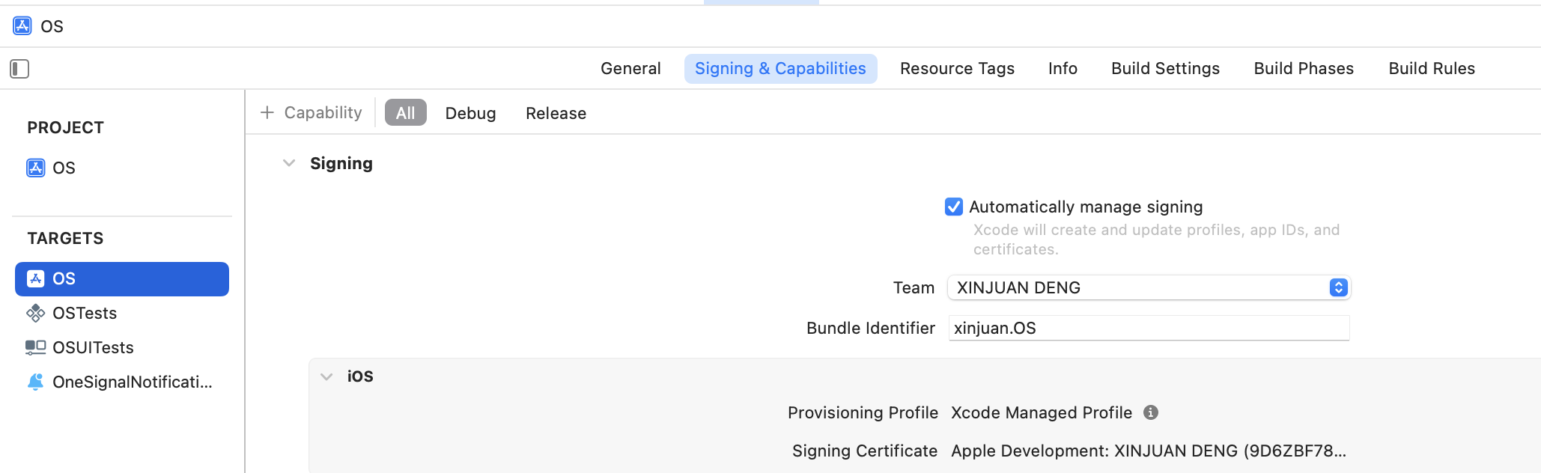Image resolution: width=1541 pixels, height=473 pixels.
Task: Click the Provisioning Profile info icon
Action: point(1151,412)
